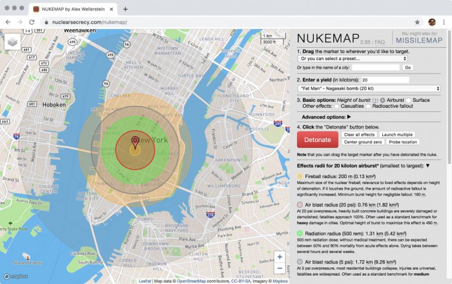Click the red ground zero target marker
452x284 pixels.
[x=134, y=141]
